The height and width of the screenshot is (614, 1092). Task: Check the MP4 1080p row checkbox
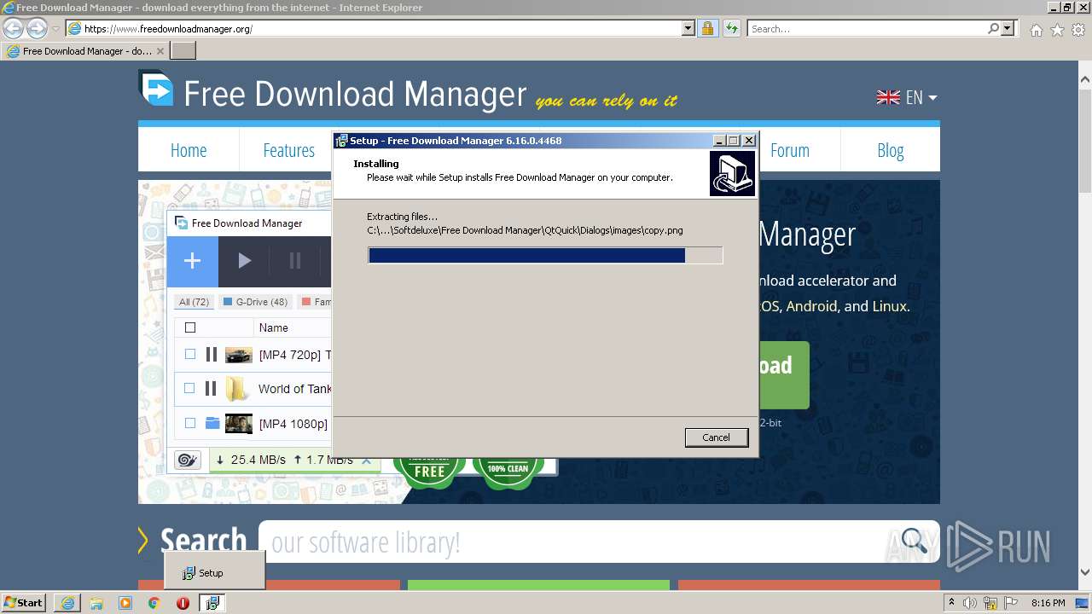click(190, 423)
